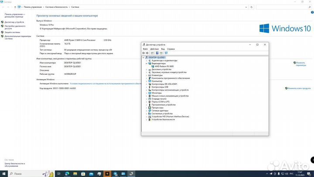Open Дополнительные параметры системы link
Screen dimensions: 314x177
point(18,38)
